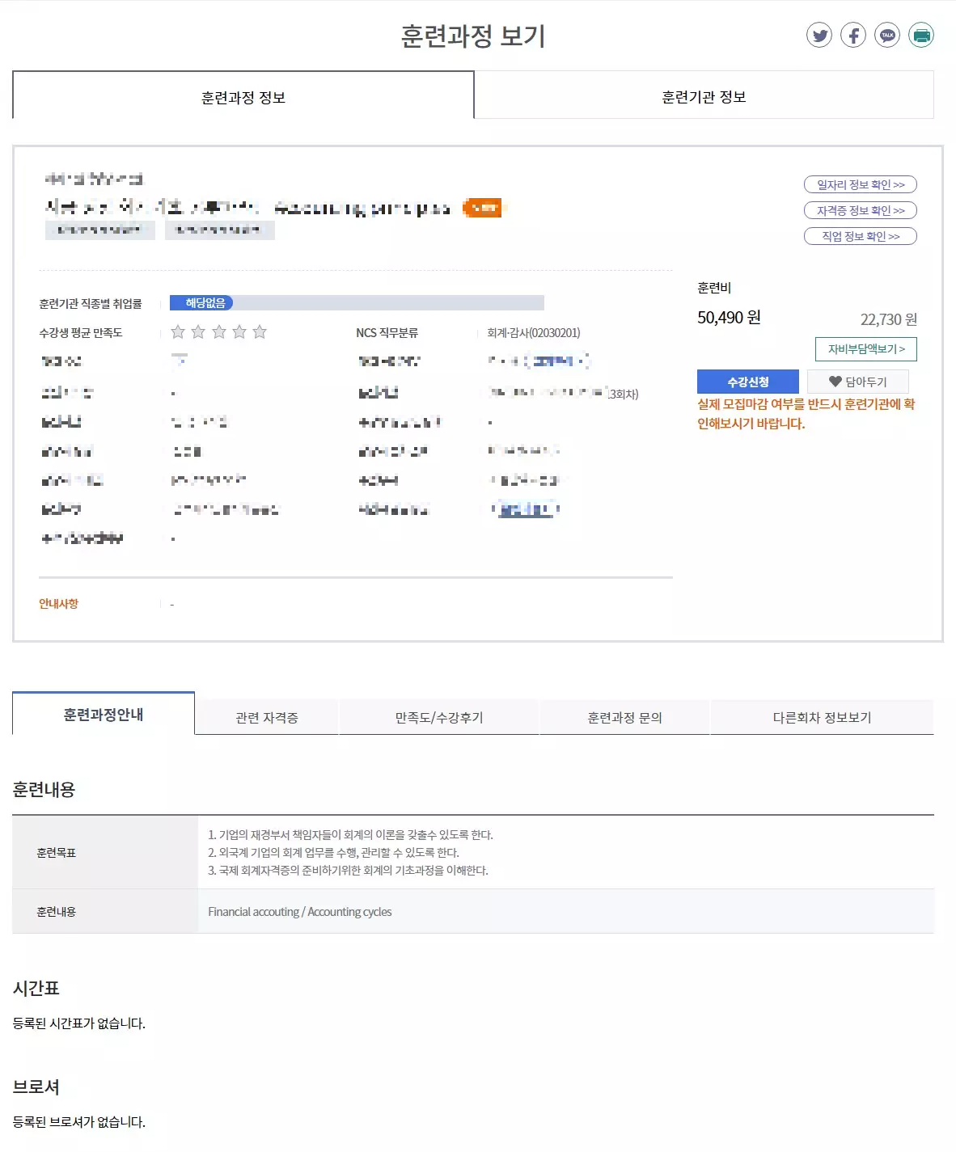Click the fifth satisfaction rating star
This screenshot has height=1152, width=956.
click(x=260, y=331)
